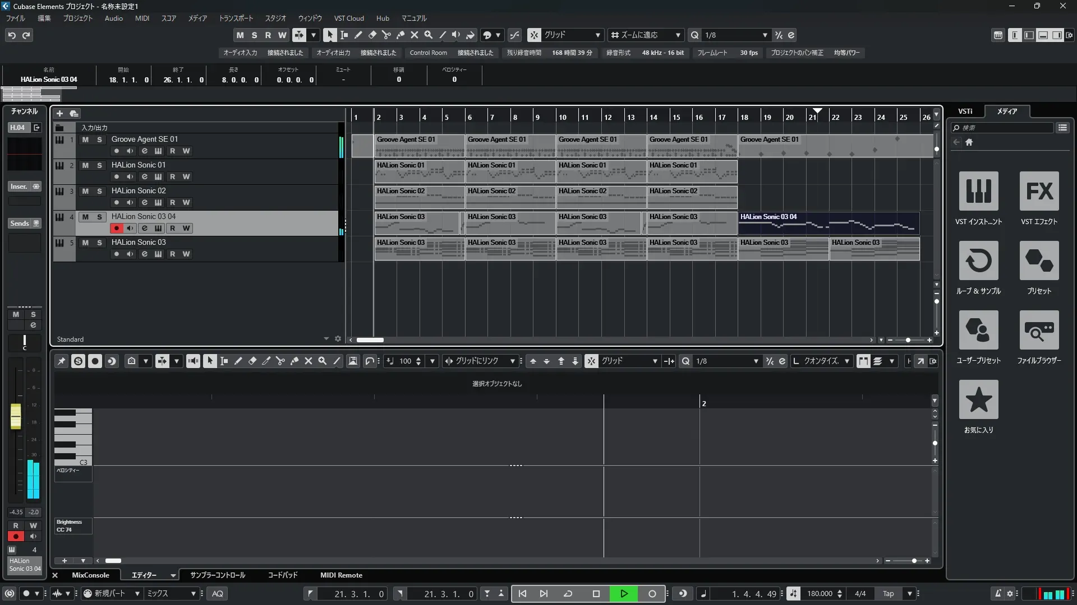
Task: Click the channel volume fader handle
Action: pos(16,416)
